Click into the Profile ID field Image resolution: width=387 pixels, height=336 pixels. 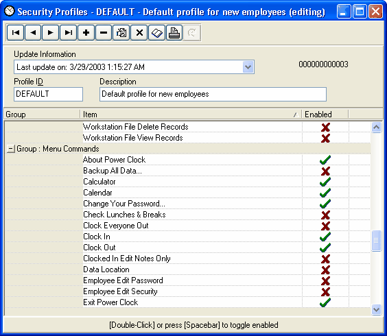click(48, 94)
